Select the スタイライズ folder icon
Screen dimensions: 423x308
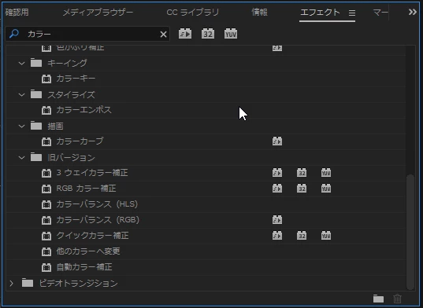coord(36,94)
